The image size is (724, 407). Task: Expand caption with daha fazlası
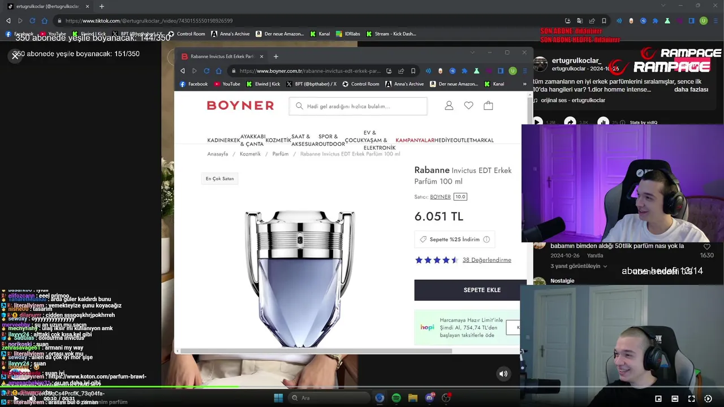click(691, 89)
